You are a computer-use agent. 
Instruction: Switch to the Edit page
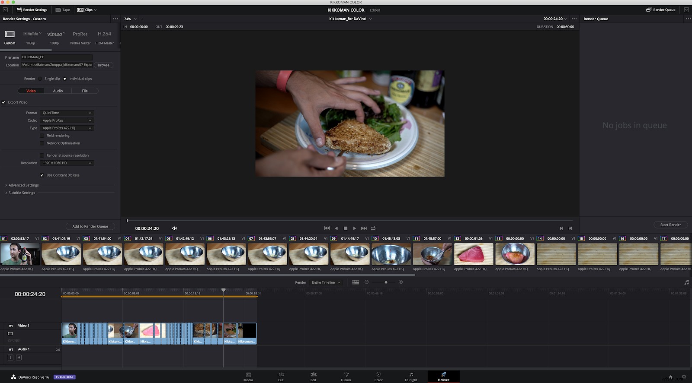click(x=313, y=377)
